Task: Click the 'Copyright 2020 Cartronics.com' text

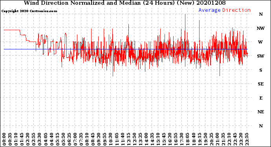Action: 29,11
